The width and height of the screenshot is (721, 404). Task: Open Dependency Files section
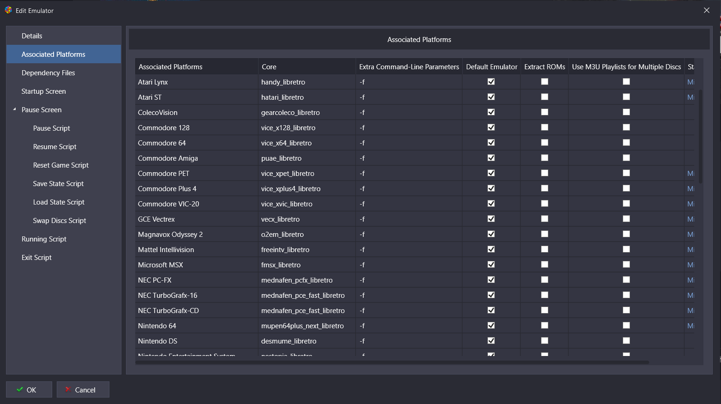pyautogui.click(x=64, y=73)
